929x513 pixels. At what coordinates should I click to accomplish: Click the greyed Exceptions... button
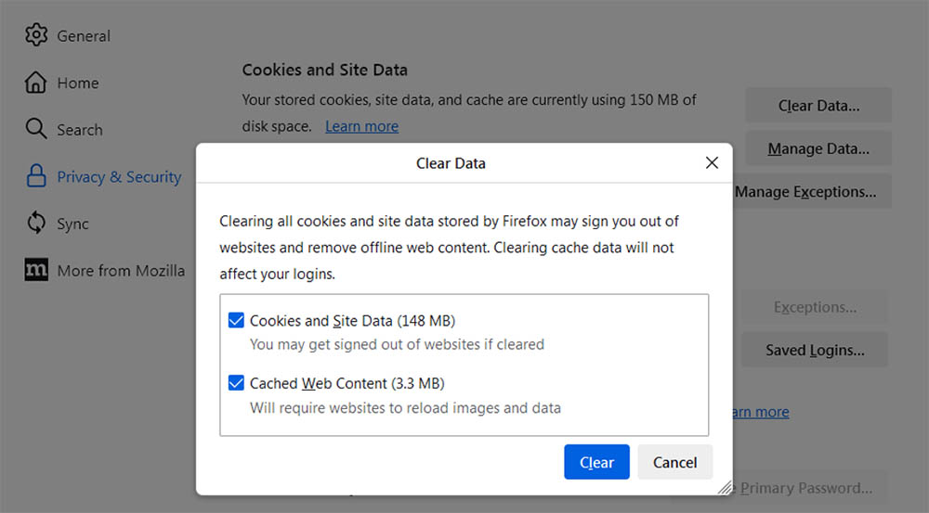point(815,307)
